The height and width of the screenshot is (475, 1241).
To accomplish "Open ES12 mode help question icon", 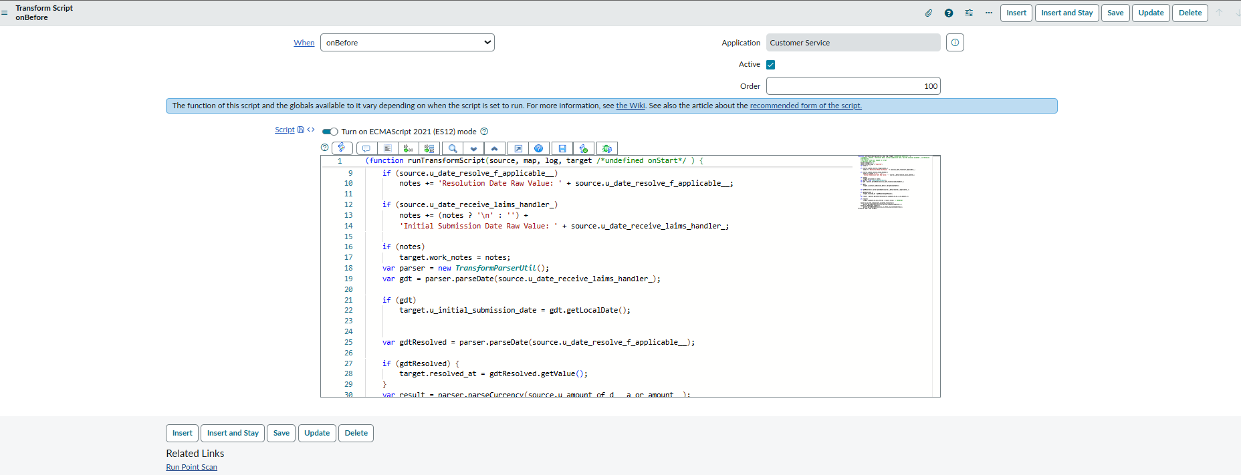I will (485, 132).
